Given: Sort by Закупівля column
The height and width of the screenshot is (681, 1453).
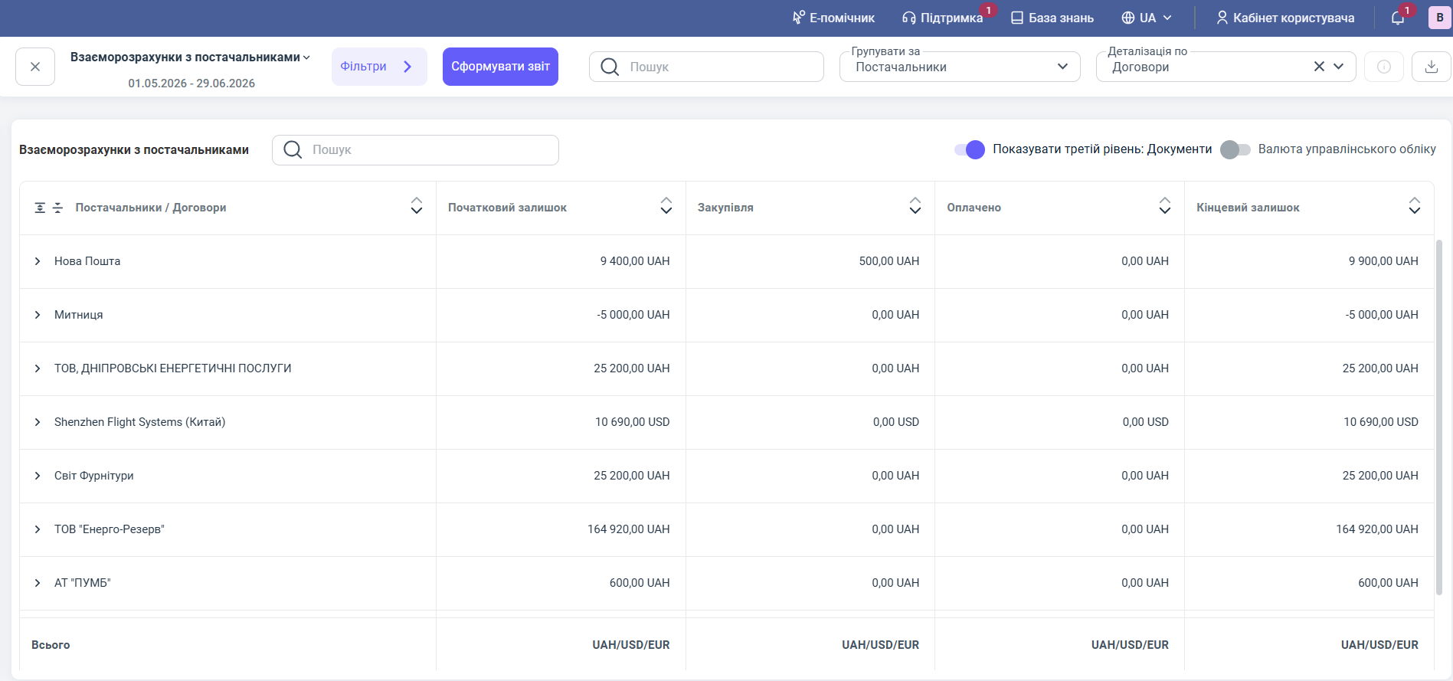Looking at the screenshot, I should [x=915, y=205].
